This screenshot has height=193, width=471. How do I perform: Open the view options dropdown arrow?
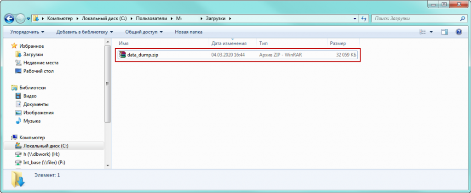click(431, 32)
